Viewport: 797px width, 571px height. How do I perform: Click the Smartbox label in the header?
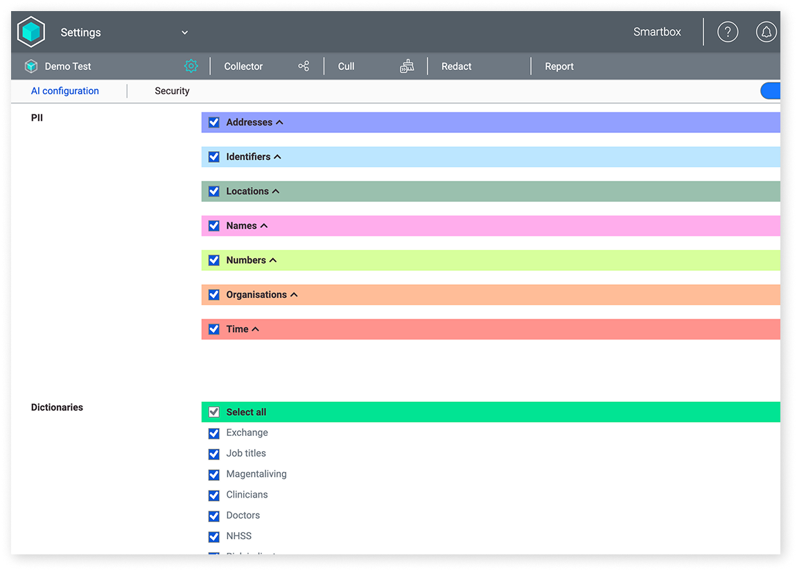657,32
